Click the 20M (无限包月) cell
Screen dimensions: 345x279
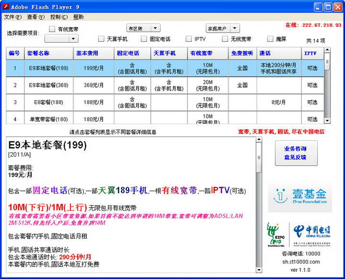[208, 85]
